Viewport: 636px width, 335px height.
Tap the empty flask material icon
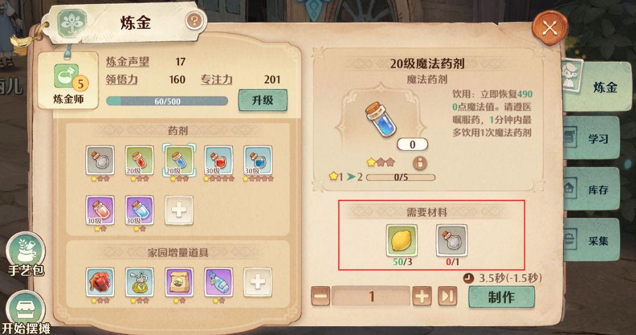coord(452,240)
